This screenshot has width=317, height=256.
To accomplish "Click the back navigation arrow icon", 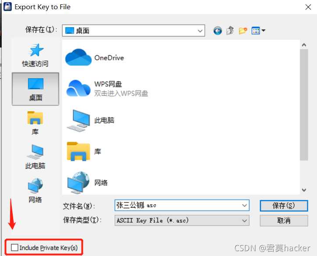I will tap(217, 31).
